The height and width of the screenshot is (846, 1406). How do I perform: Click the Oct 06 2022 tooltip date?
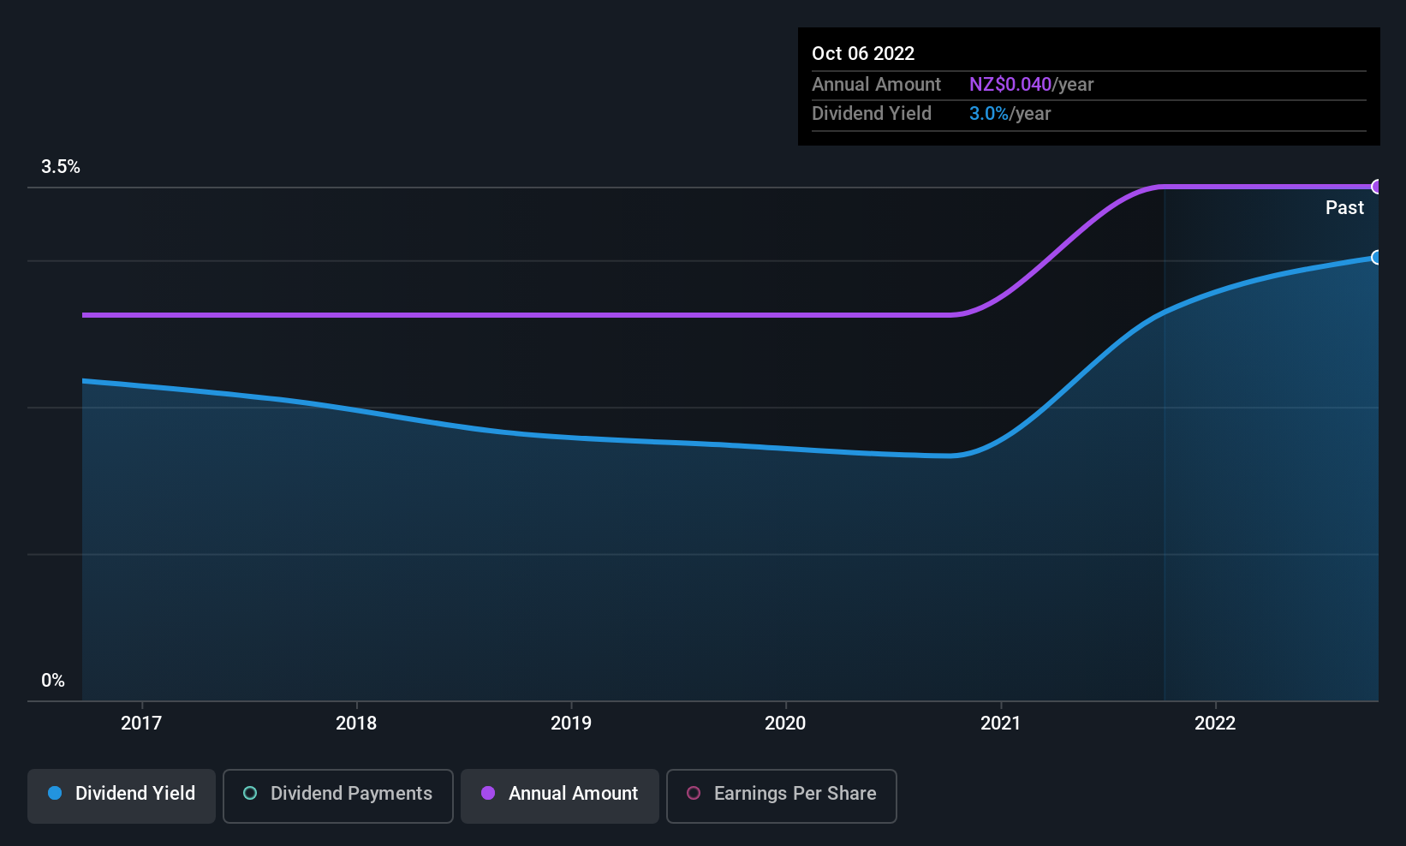863,53
